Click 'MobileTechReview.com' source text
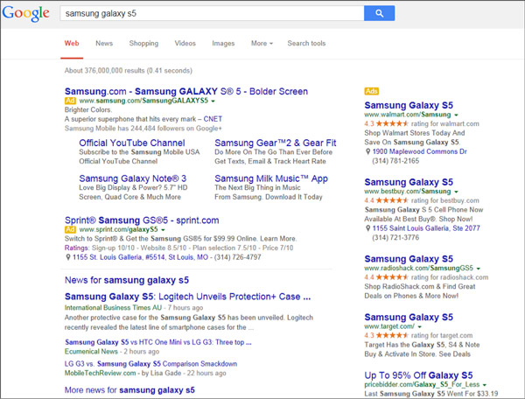 click(x=100, y=374)
